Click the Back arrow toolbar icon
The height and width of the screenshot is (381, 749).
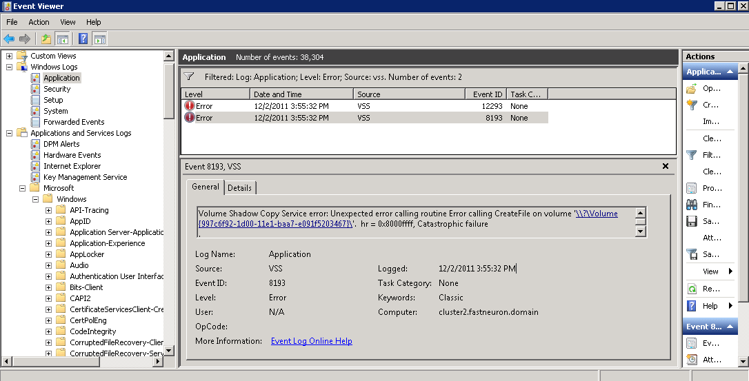8,39
